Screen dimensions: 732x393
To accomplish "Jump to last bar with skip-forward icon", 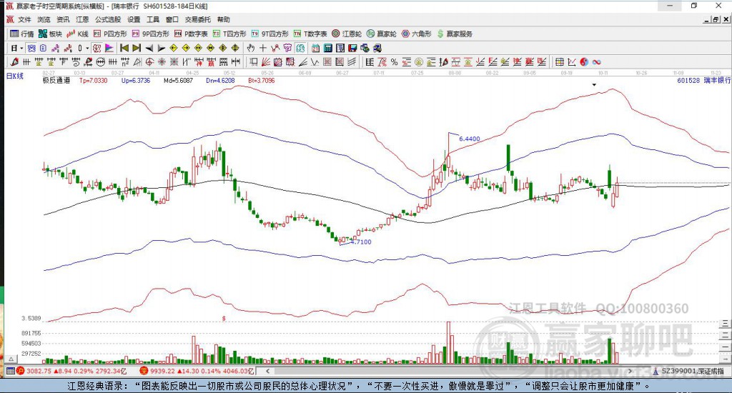I will [137, 48].
